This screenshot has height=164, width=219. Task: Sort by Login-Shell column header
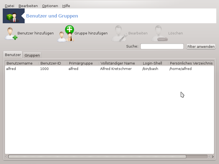pos(152,63)
